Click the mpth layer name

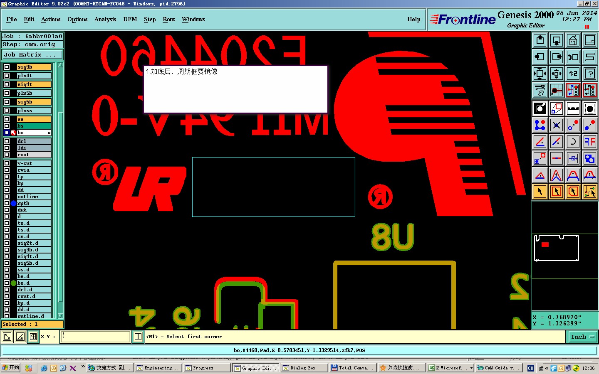(34, 203)
